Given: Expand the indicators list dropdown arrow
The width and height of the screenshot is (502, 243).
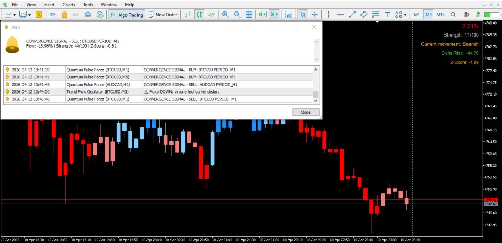Looking at the screenshot, I should point(29,15).
